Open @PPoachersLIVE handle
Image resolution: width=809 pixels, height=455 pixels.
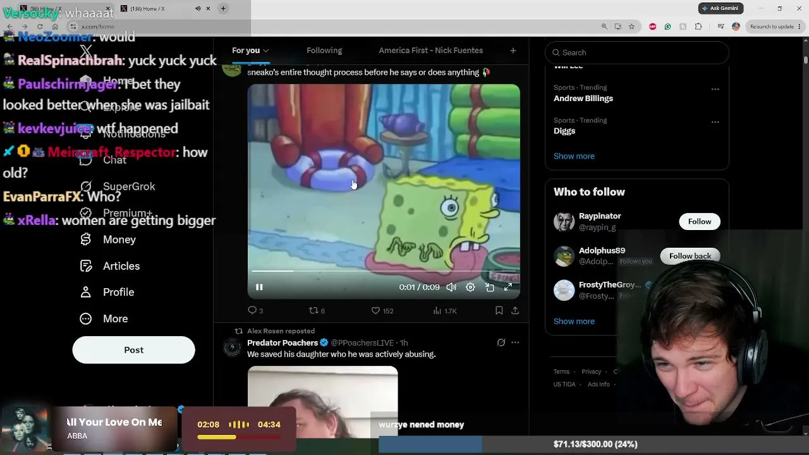[362, 343]
